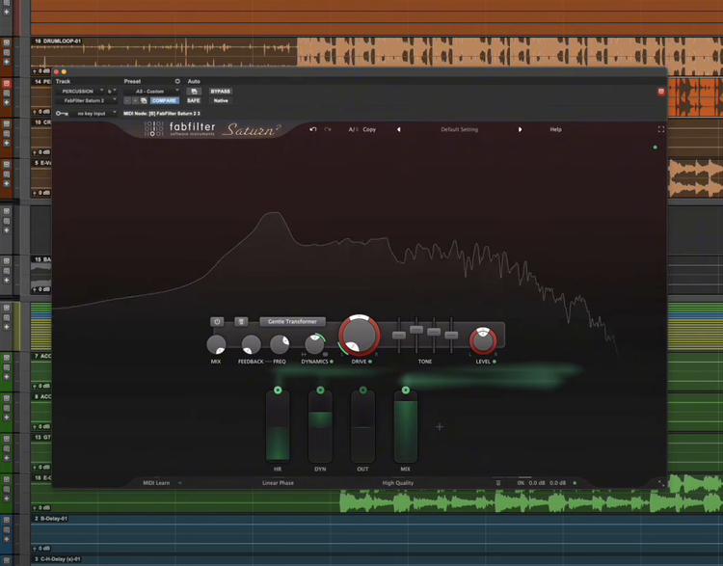
Task: Click the band MIX knob
Action: (216, 344)
